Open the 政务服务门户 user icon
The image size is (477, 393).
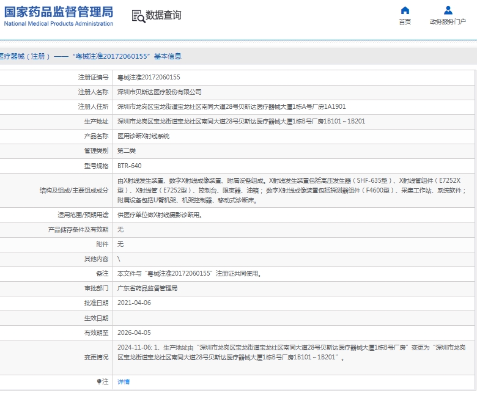point(448,10)
